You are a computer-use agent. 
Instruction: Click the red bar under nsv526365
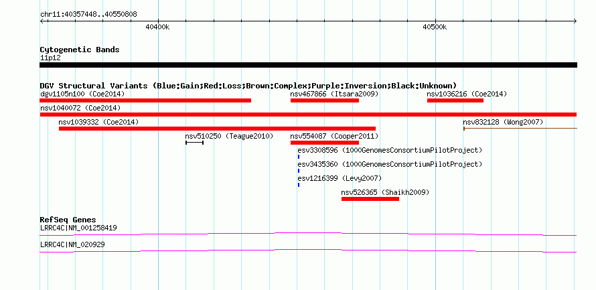(x=370, y=199)
